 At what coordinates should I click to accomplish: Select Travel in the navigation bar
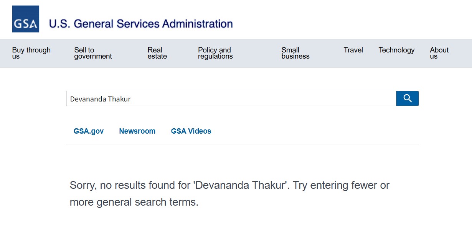click(353, 50)
